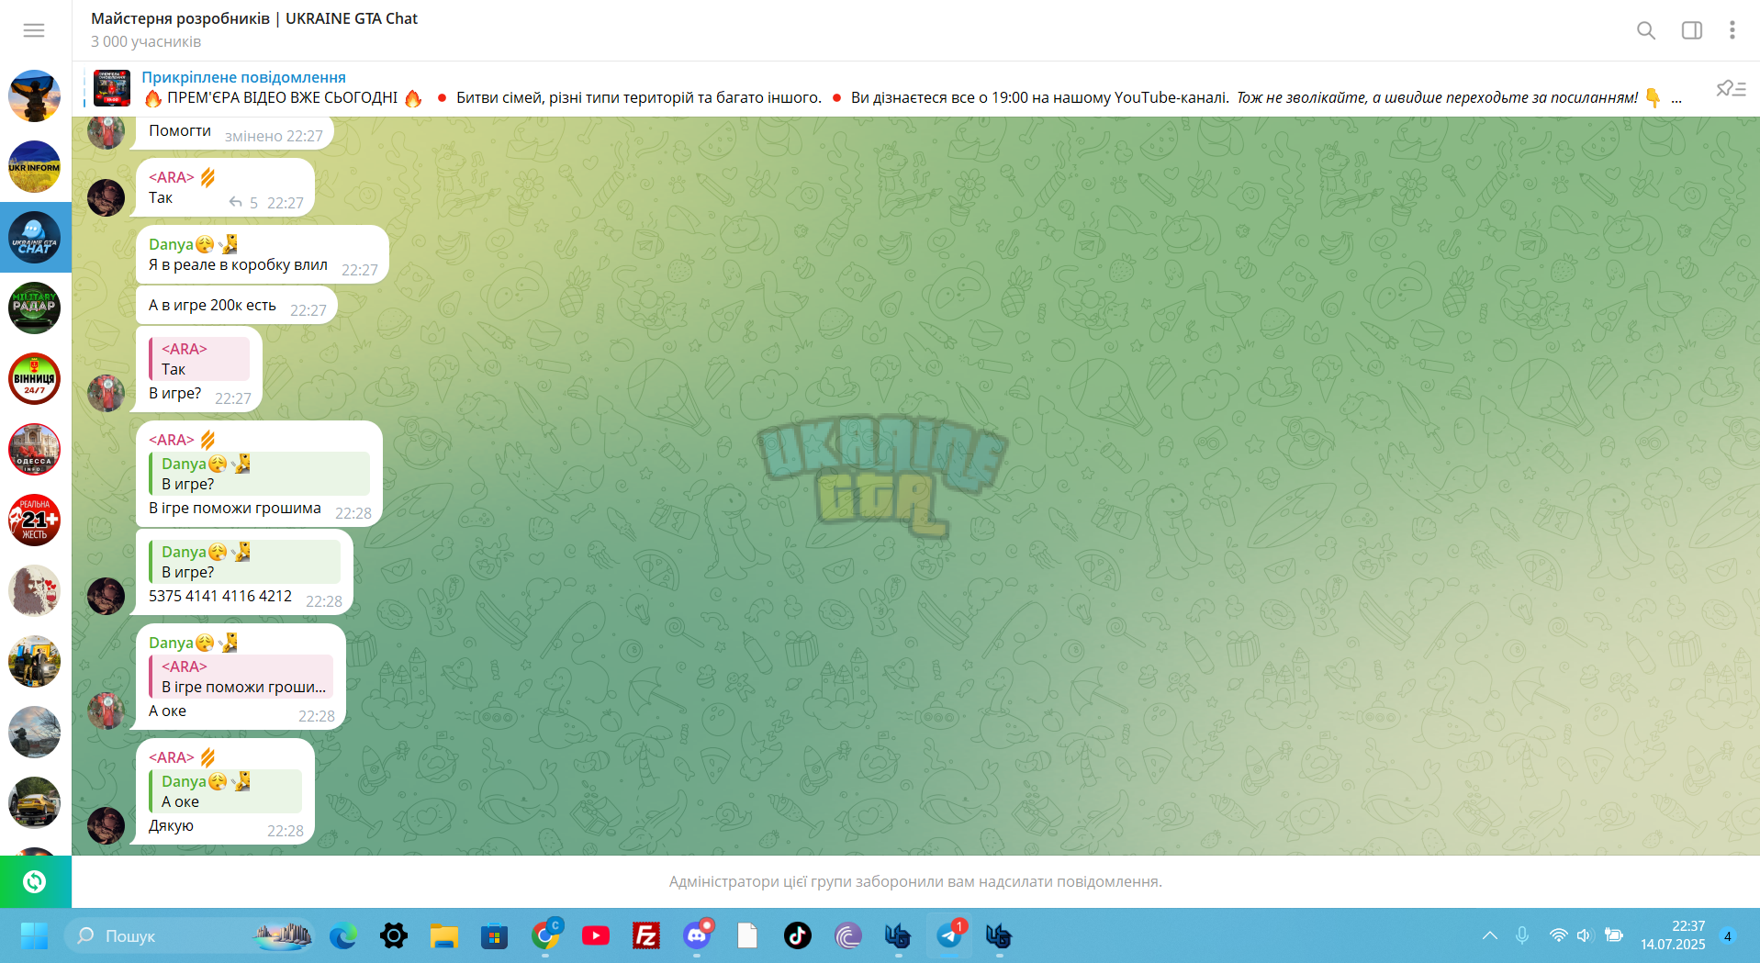Open replies counter on the first 'Так' message
The height and width of the screenshot is (963, 1760).
tap(244, 203)
